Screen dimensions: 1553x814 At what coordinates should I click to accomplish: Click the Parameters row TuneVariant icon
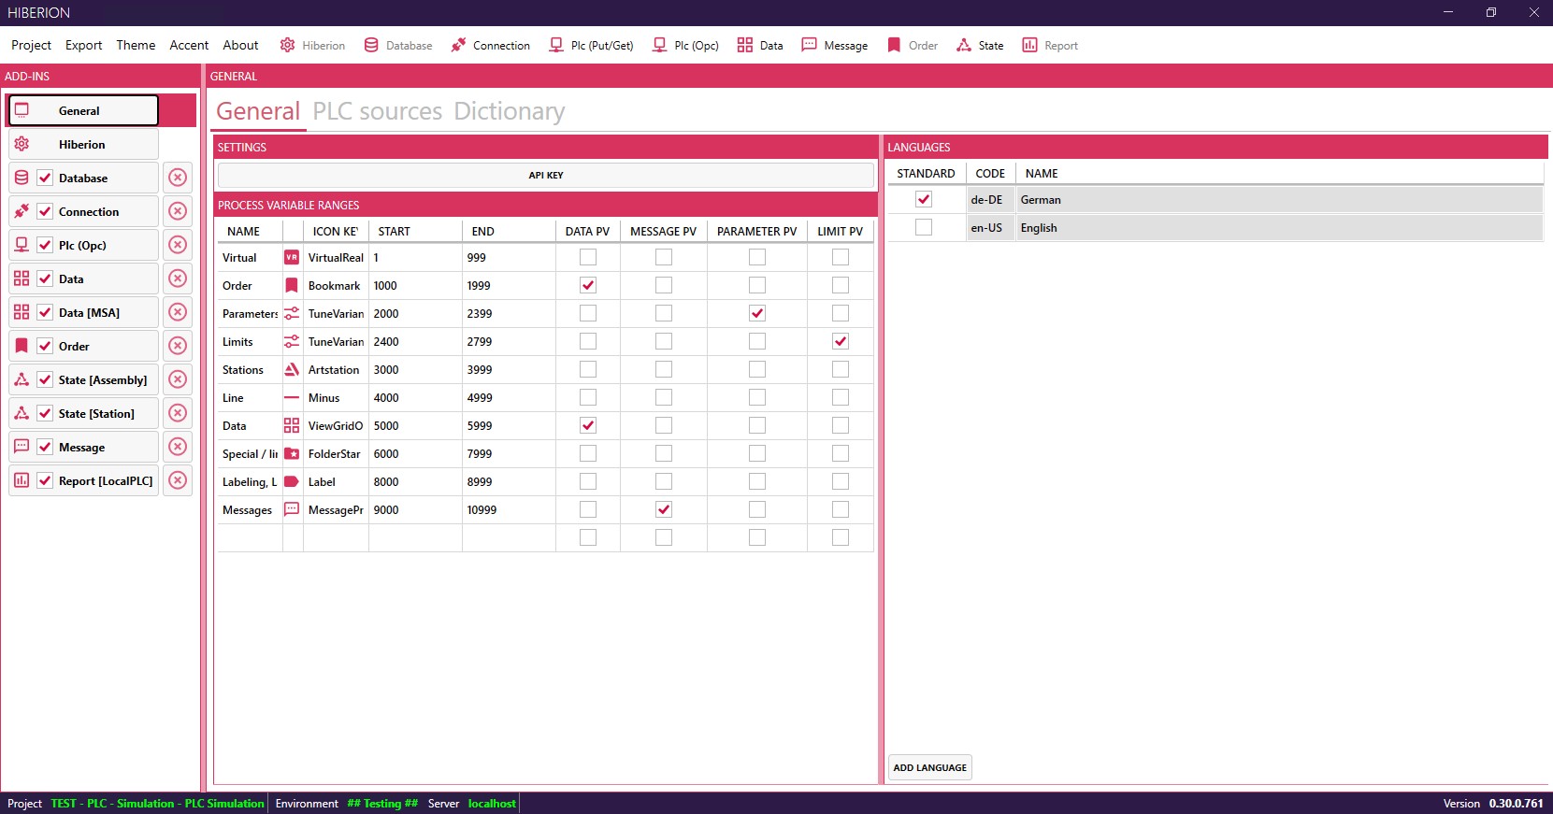point(292,313)
